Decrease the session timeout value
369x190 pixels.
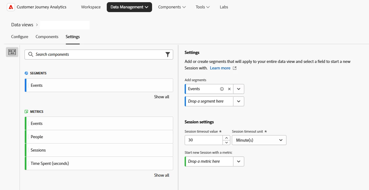[x=227, y=142]
